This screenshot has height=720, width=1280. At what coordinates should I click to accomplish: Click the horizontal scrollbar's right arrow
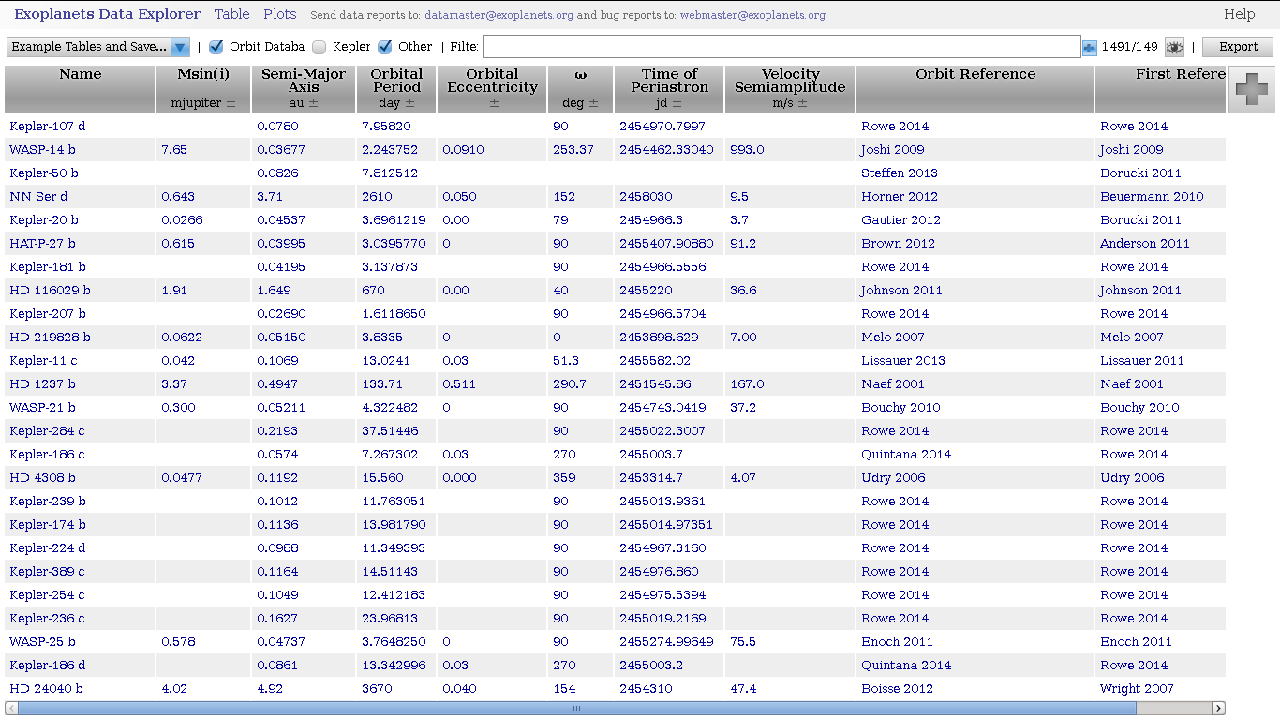click(x=1218, y=709)
